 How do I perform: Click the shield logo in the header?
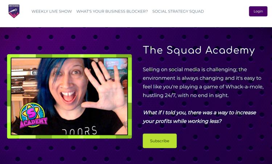click(14, 11)
